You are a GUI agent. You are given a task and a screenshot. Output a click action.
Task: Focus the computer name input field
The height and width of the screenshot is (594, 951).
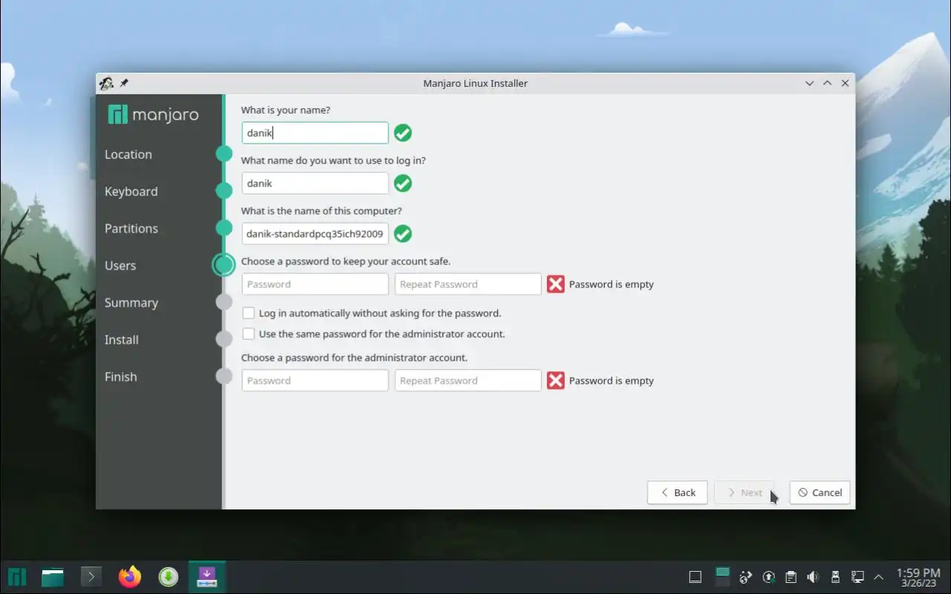315,234
